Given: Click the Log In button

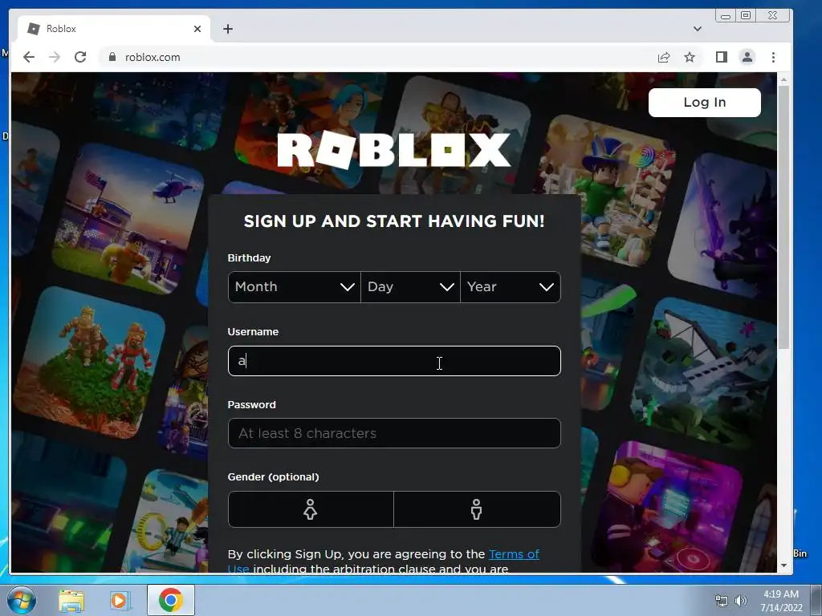Looking at the screenshot, I should [705, 102].
